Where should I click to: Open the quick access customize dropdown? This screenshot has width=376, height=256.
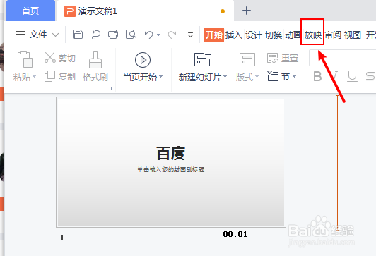(x=190, y=35)
